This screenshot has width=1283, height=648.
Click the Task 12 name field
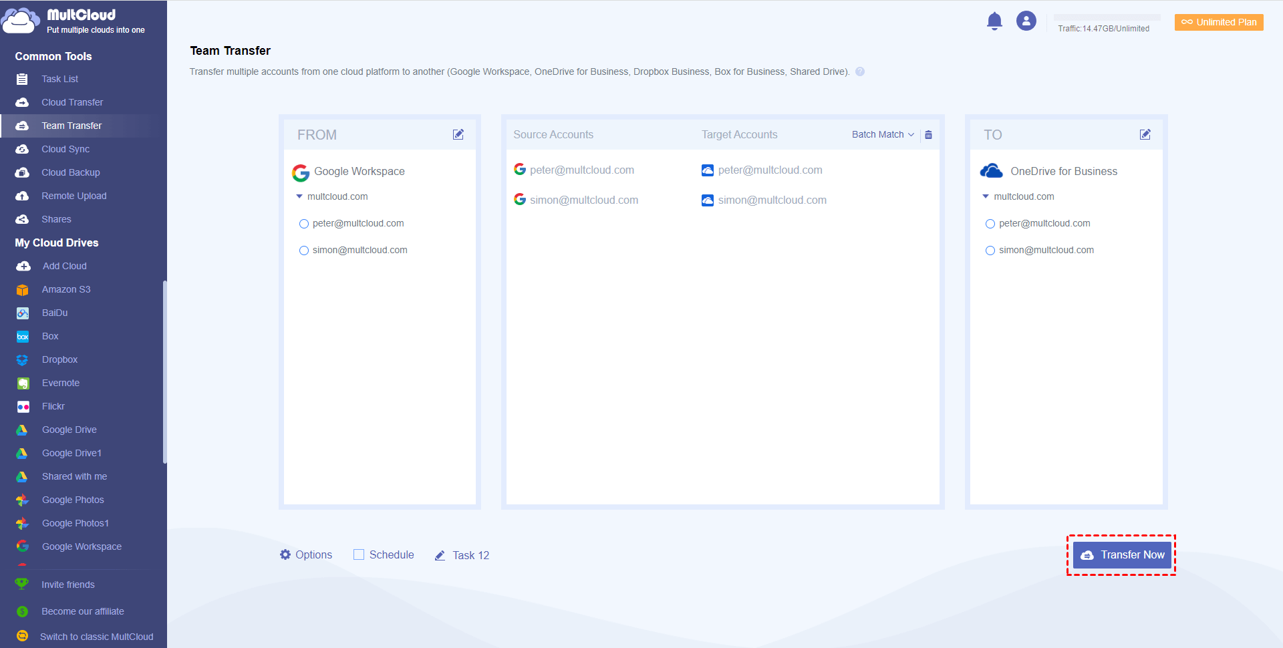[471, 555]
